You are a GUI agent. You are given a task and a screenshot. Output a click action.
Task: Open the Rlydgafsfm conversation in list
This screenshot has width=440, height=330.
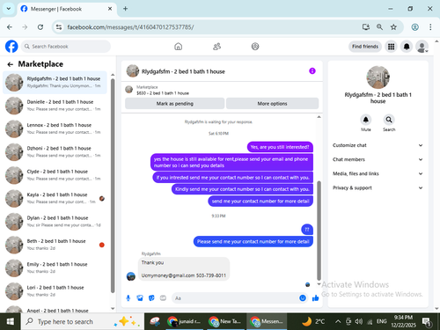55,82
